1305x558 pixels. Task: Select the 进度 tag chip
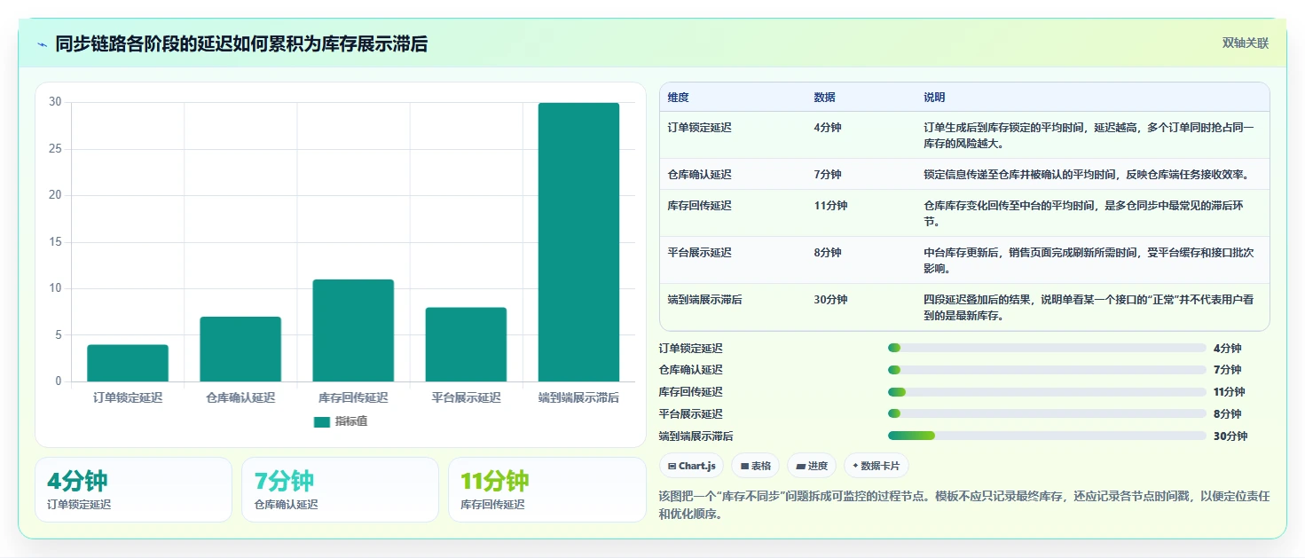tap(812, 466)
